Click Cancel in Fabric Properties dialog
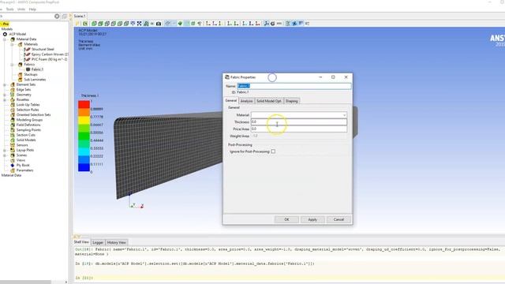505x284 pixels. 339,219
